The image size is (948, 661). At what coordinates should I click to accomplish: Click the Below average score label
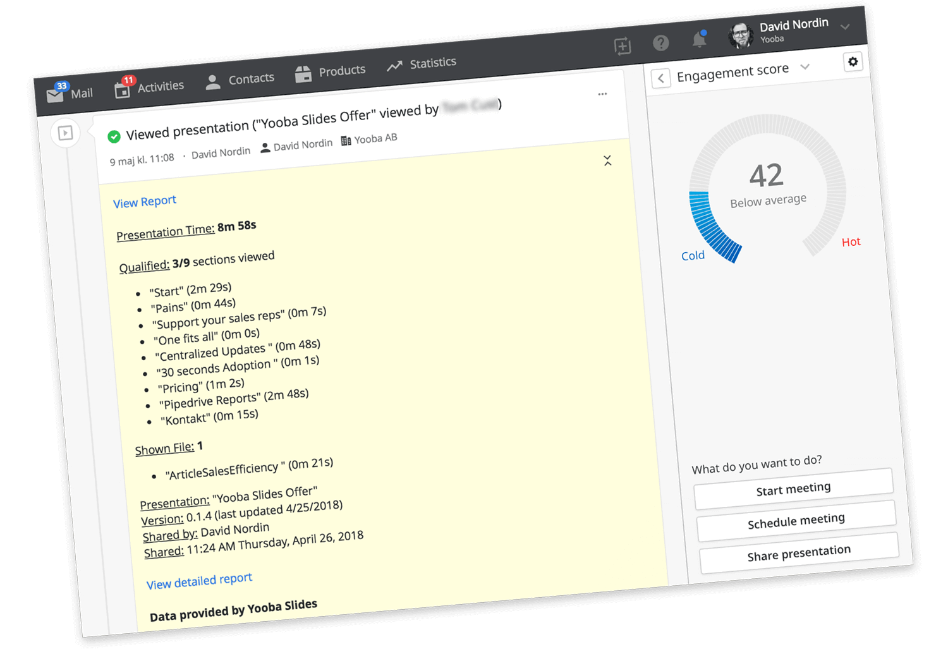[769, 201]
